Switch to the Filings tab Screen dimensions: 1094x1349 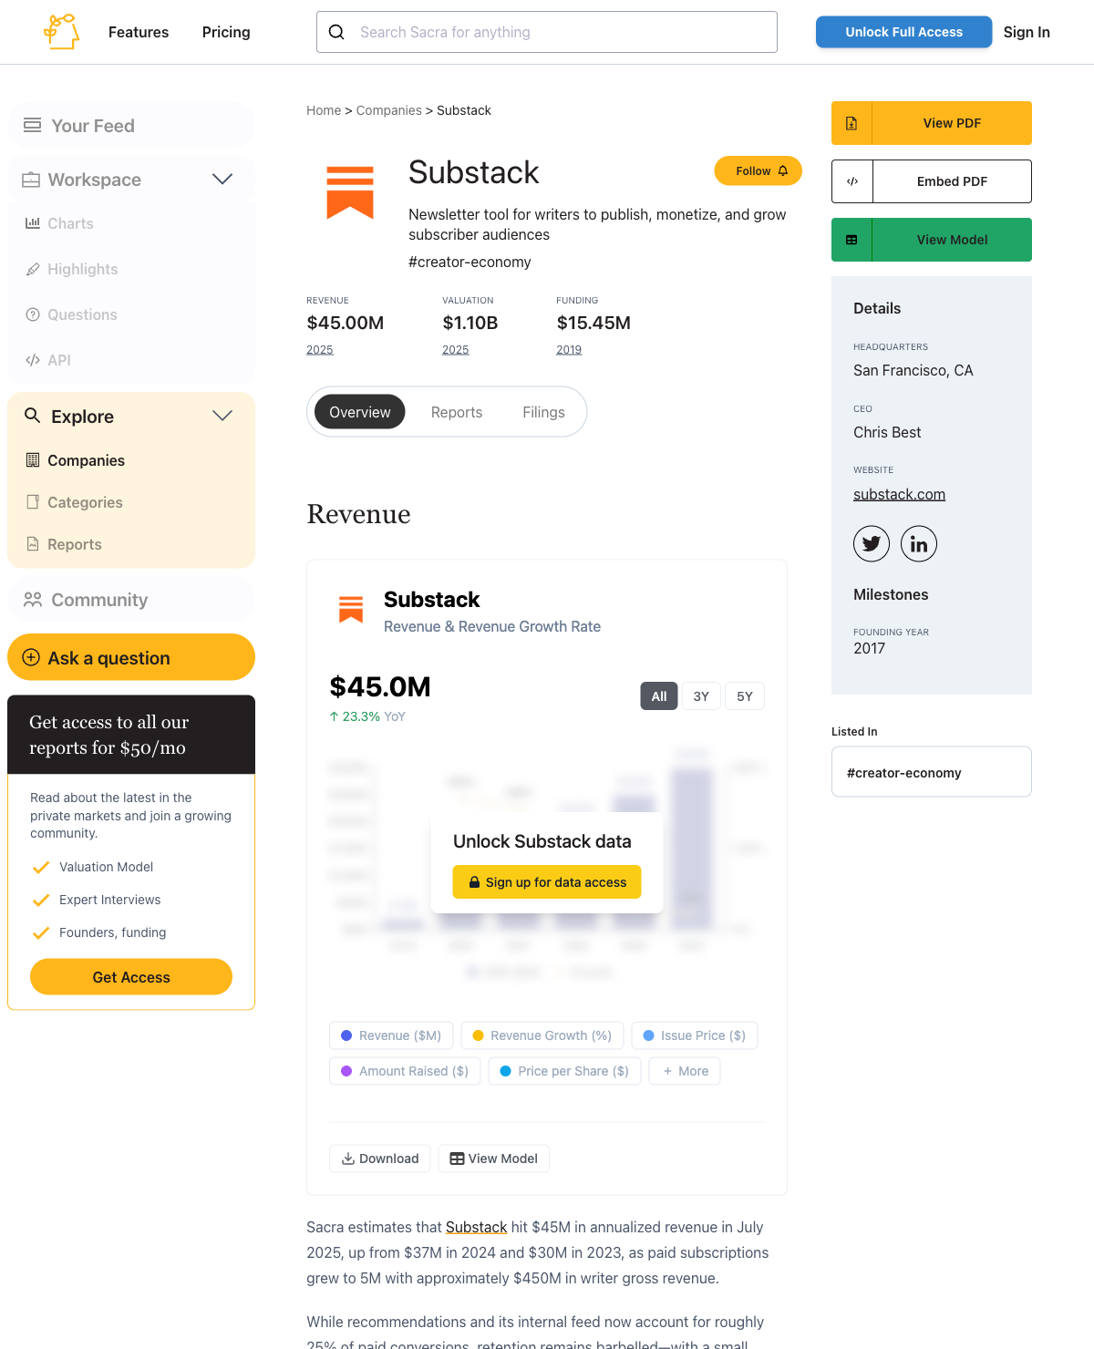coord(543,412)
